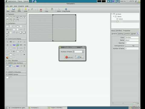This screenshot has width=145, height=109.
Task: Switch to the Common properties tab
Action: coord(127,34)
